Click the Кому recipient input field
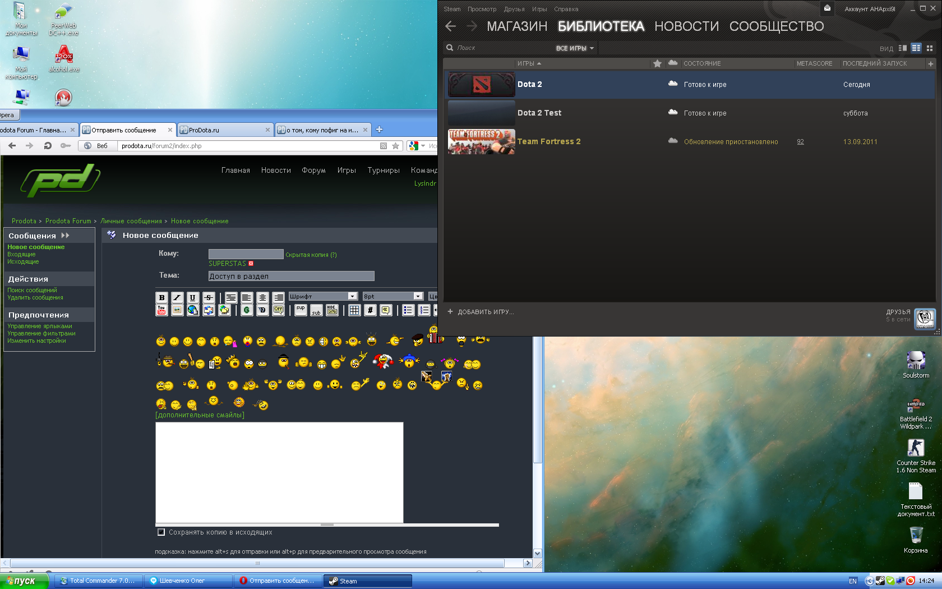This screenshot has height=589, width=942. coord(246,254)
